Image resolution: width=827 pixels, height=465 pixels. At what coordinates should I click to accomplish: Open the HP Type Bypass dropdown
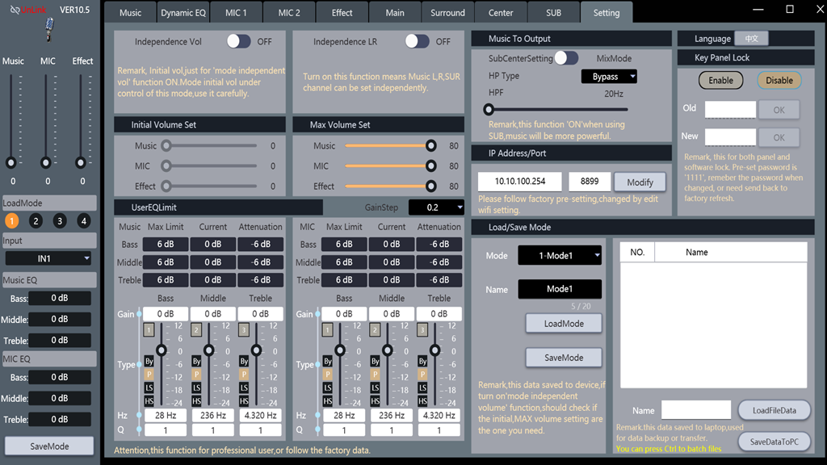click(x=609, y=77)
